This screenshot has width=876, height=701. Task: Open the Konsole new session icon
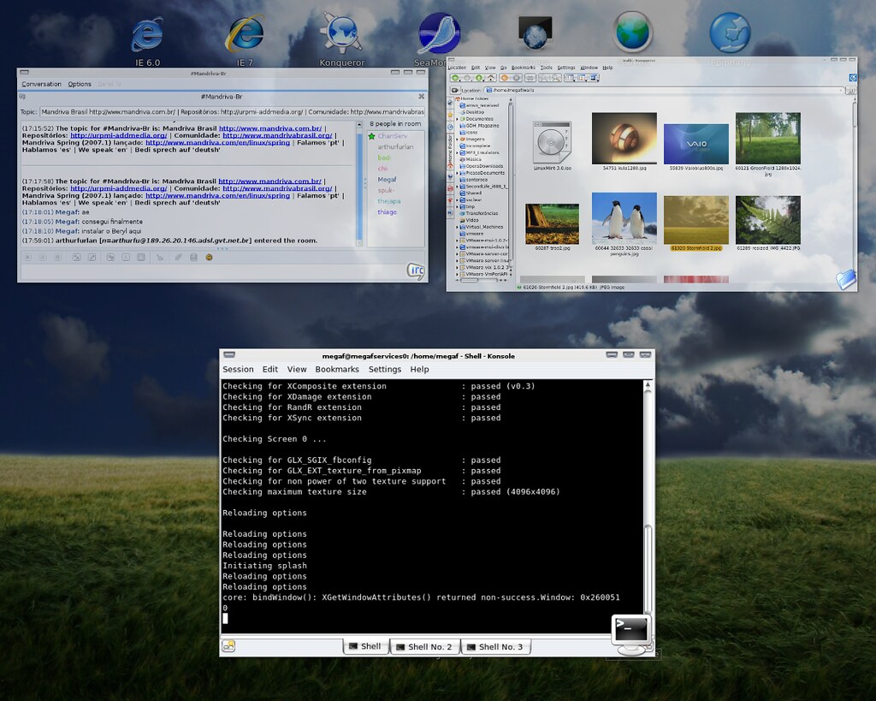[228, 645]
